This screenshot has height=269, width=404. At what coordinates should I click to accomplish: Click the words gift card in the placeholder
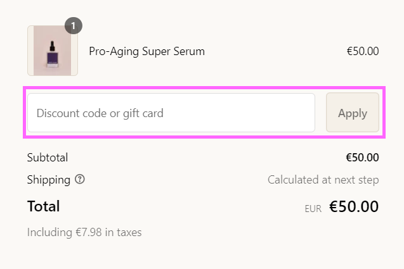(143, 113)
